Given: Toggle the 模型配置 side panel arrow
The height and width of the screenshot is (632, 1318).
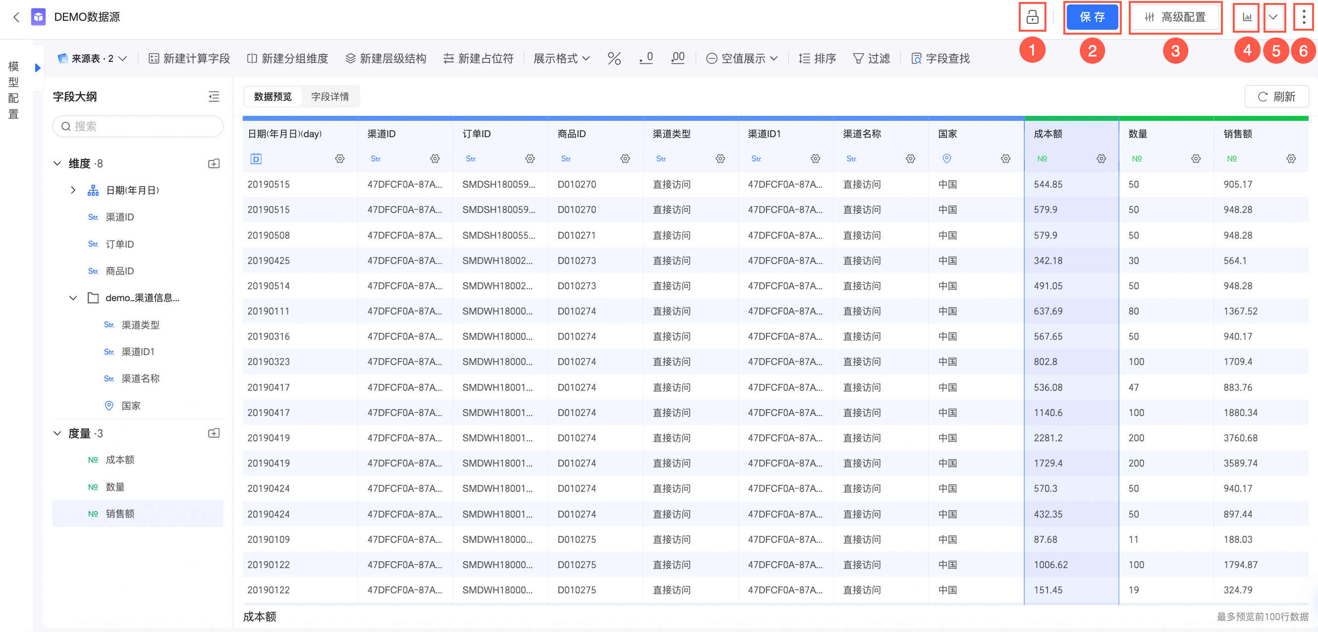Looking at the screenshot, I should pos(37,67).
